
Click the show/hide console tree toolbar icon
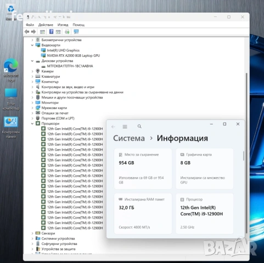click(x=42, y=32)
